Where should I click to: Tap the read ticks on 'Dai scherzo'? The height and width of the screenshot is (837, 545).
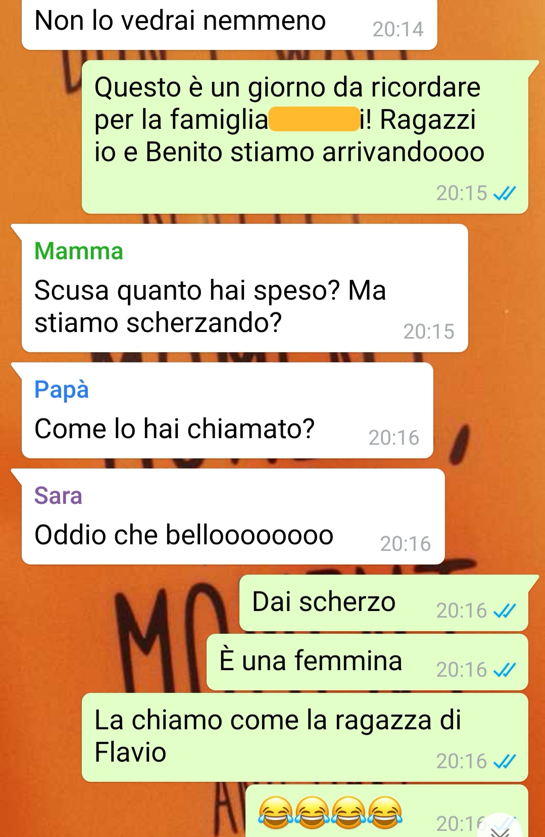click(x=505, y=611)
